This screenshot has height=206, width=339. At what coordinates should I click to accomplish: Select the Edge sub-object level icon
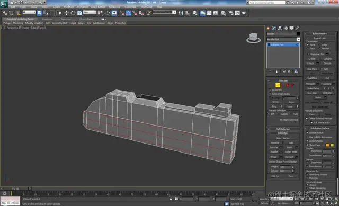pyautogui.click(x=278, y=85)
